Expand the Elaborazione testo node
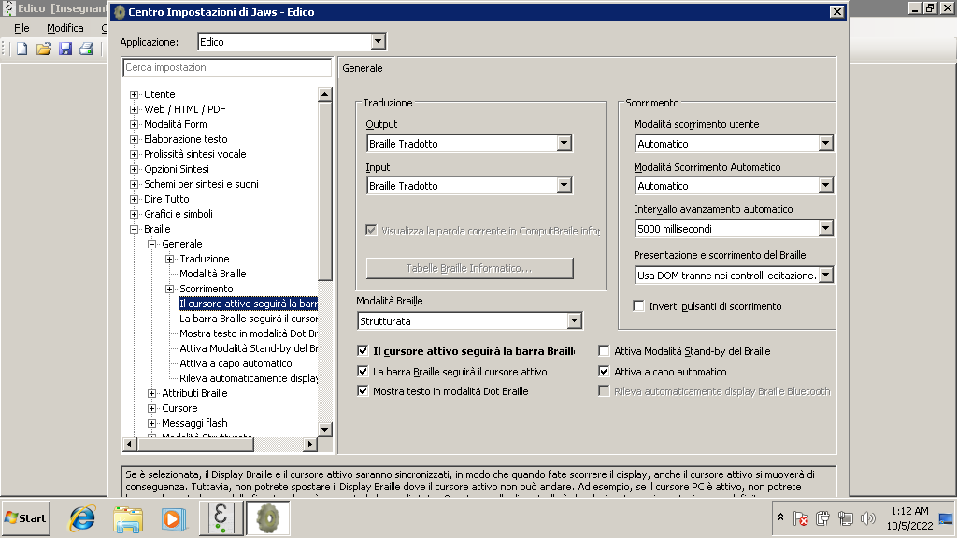This screenshot has width=957, height=538. (x=135, y=140)
